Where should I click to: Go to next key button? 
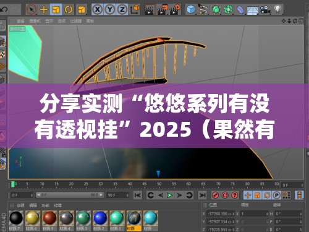[189, 195]
